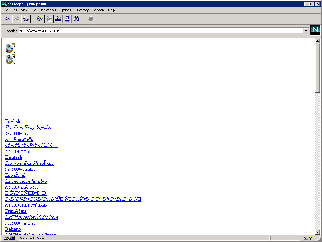Open the Bookmarks menu

pos(48,10)
